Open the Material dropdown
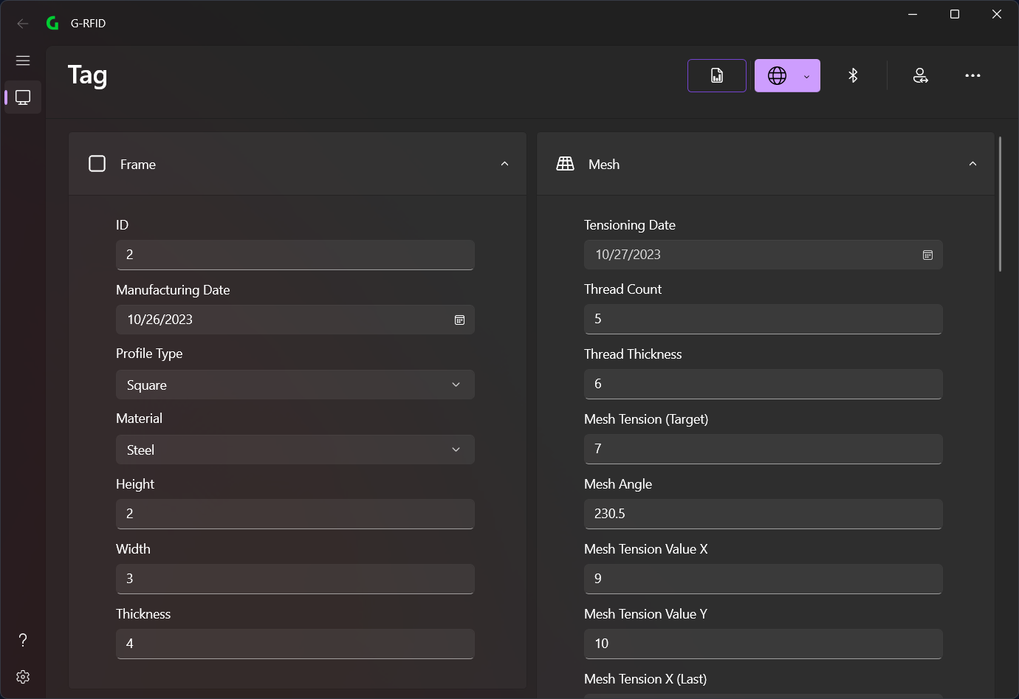The height and width of the screenshot is (699, 1019). coord(295,450)
